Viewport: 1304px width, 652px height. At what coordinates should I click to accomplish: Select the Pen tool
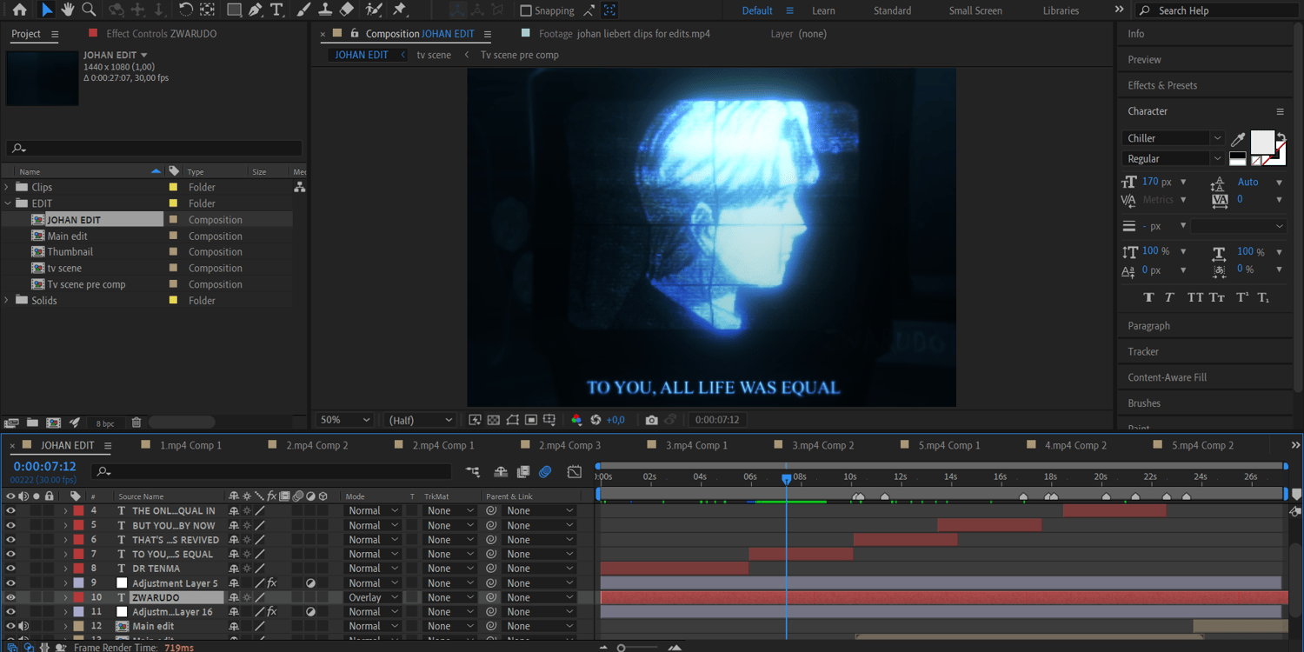256,10
